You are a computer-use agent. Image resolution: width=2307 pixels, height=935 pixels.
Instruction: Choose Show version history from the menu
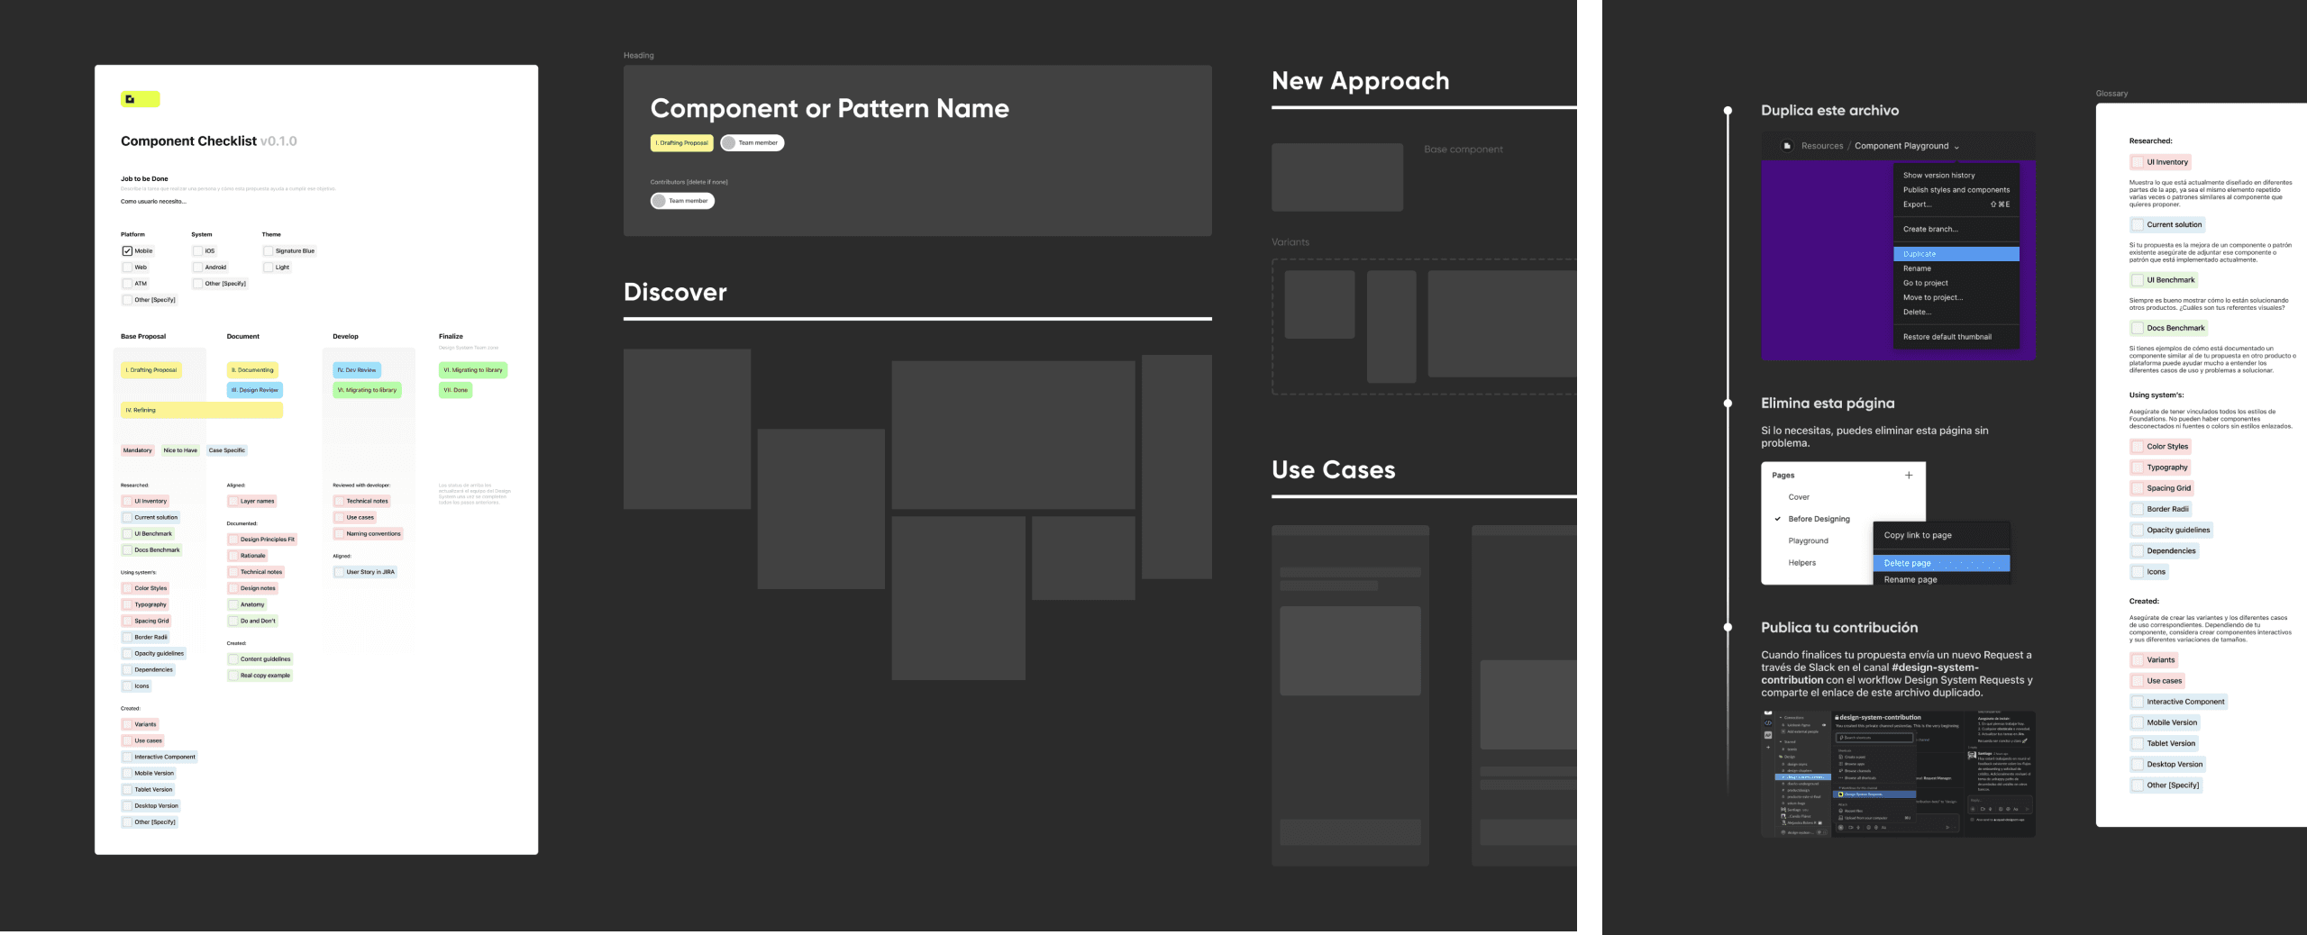[1938, 176]
